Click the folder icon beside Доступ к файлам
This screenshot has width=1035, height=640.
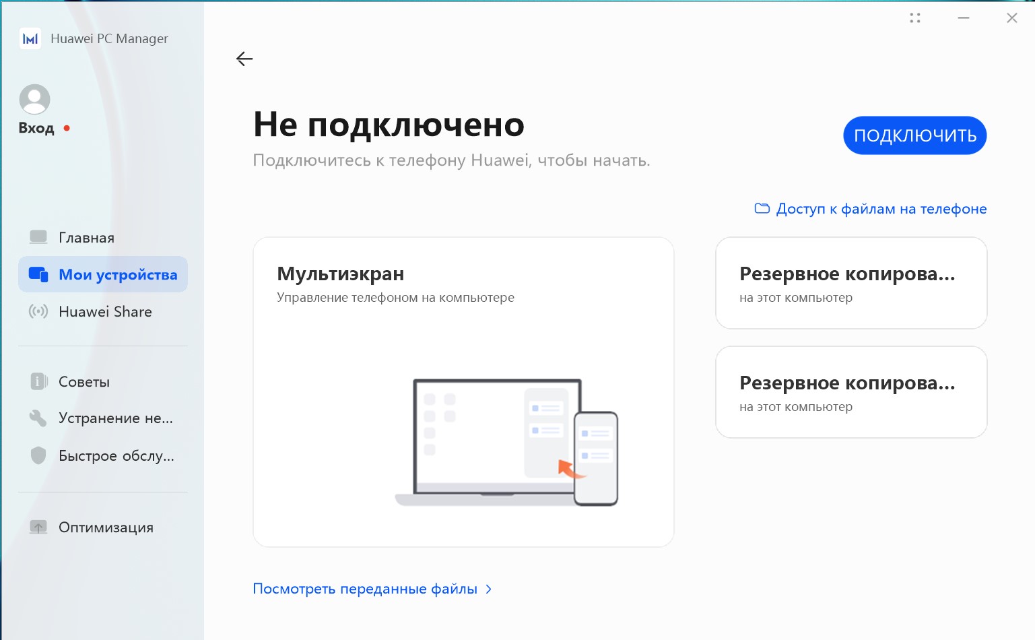click(x=762, y=208)
